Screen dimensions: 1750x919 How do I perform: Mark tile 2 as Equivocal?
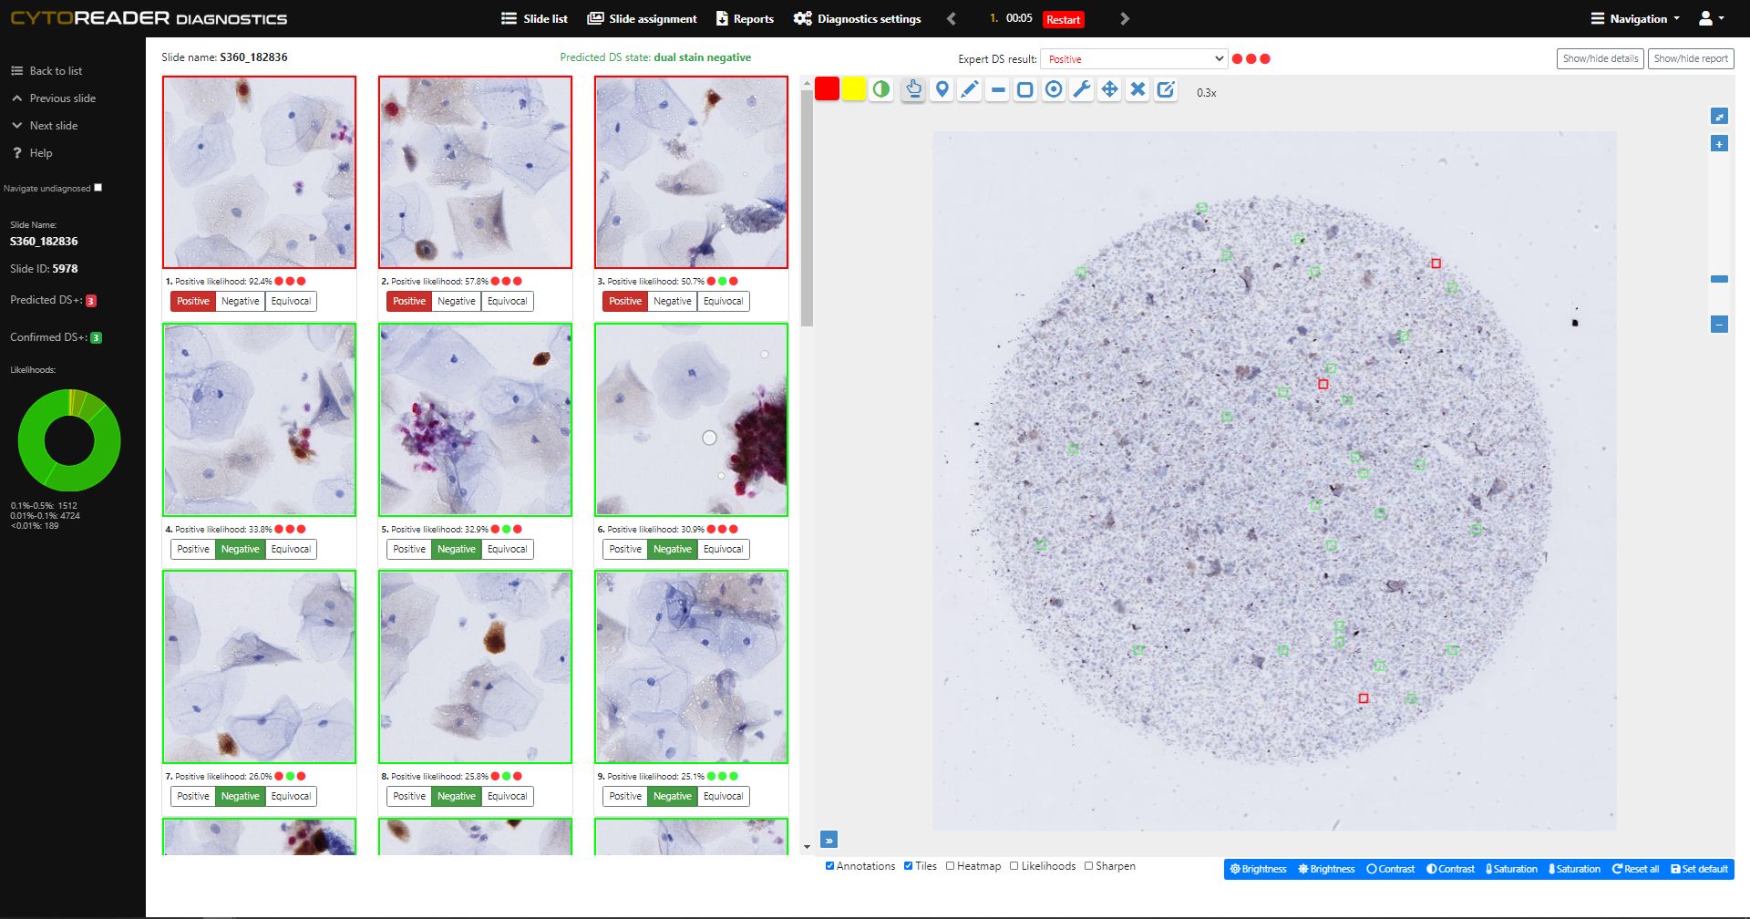[x=507, y=302]
